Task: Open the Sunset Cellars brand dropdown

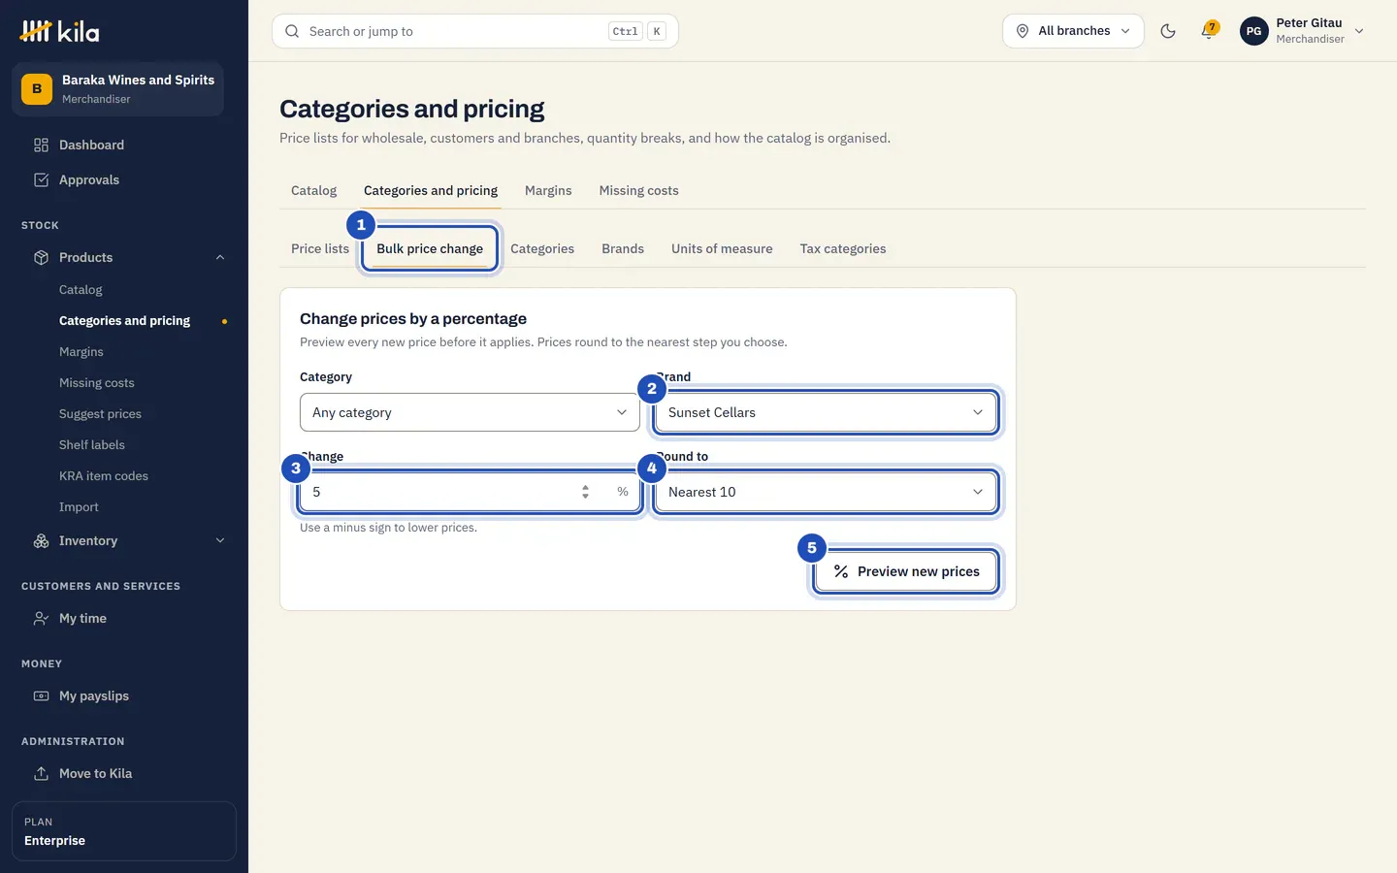Action: [826, 412]
